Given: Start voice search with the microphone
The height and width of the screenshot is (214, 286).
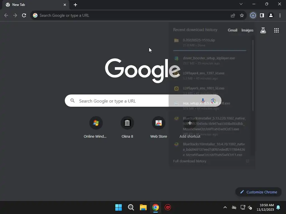Looking at the screenshot, I should tap(203, 101).
